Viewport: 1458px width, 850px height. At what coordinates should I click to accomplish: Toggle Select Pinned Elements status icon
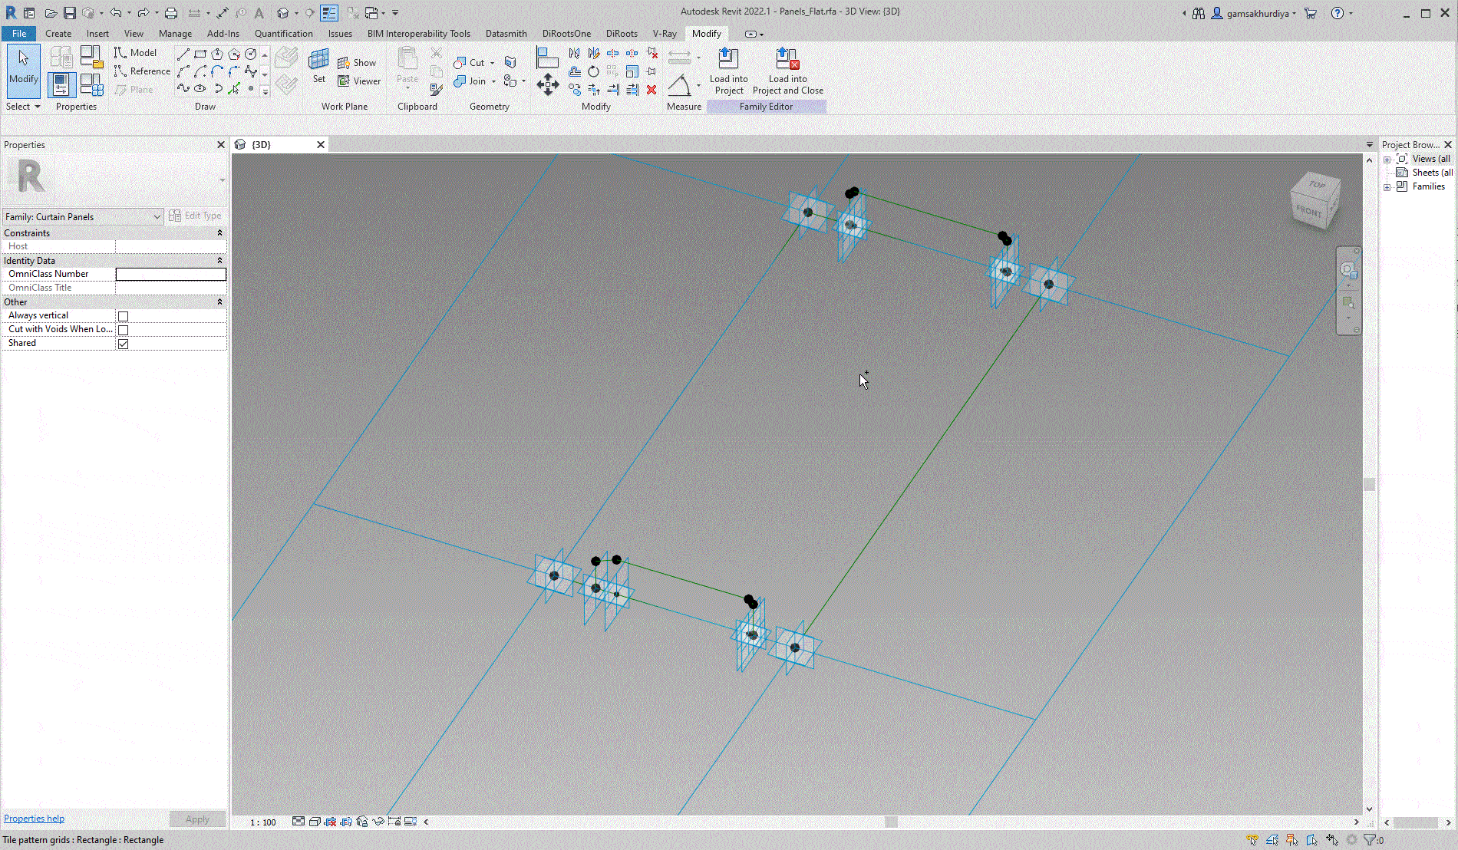tap(1292, 840)
